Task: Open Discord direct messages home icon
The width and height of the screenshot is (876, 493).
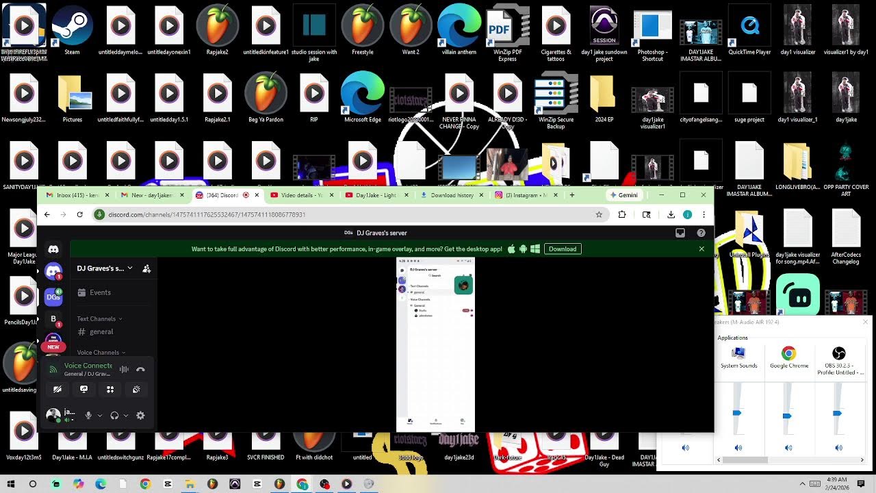Action: [53, 249]
